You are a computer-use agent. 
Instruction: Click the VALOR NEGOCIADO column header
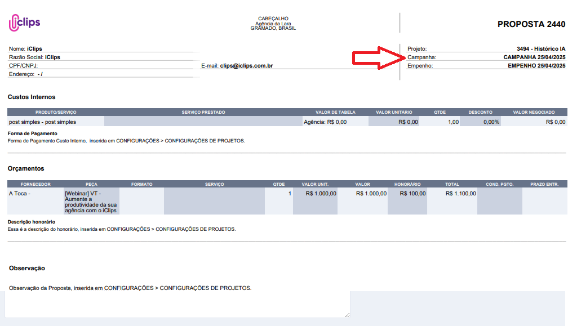click(534, 113)
